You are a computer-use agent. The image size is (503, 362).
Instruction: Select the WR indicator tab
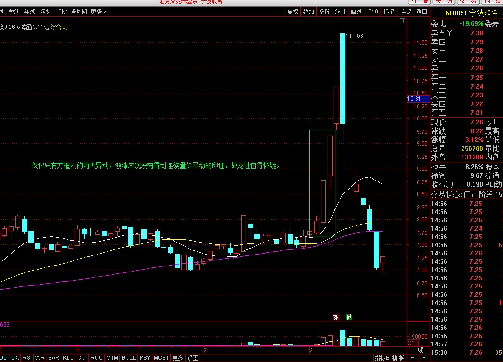tap(40, 358)
